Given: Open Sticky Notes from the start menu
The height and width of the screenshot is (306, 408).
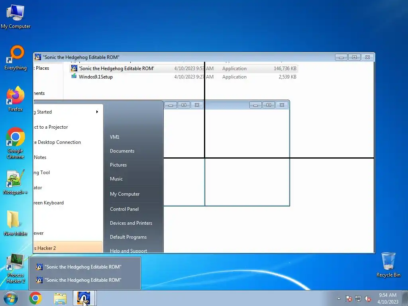Looking at the screenshot, I should pyautogui.click(x=68, y=157).
